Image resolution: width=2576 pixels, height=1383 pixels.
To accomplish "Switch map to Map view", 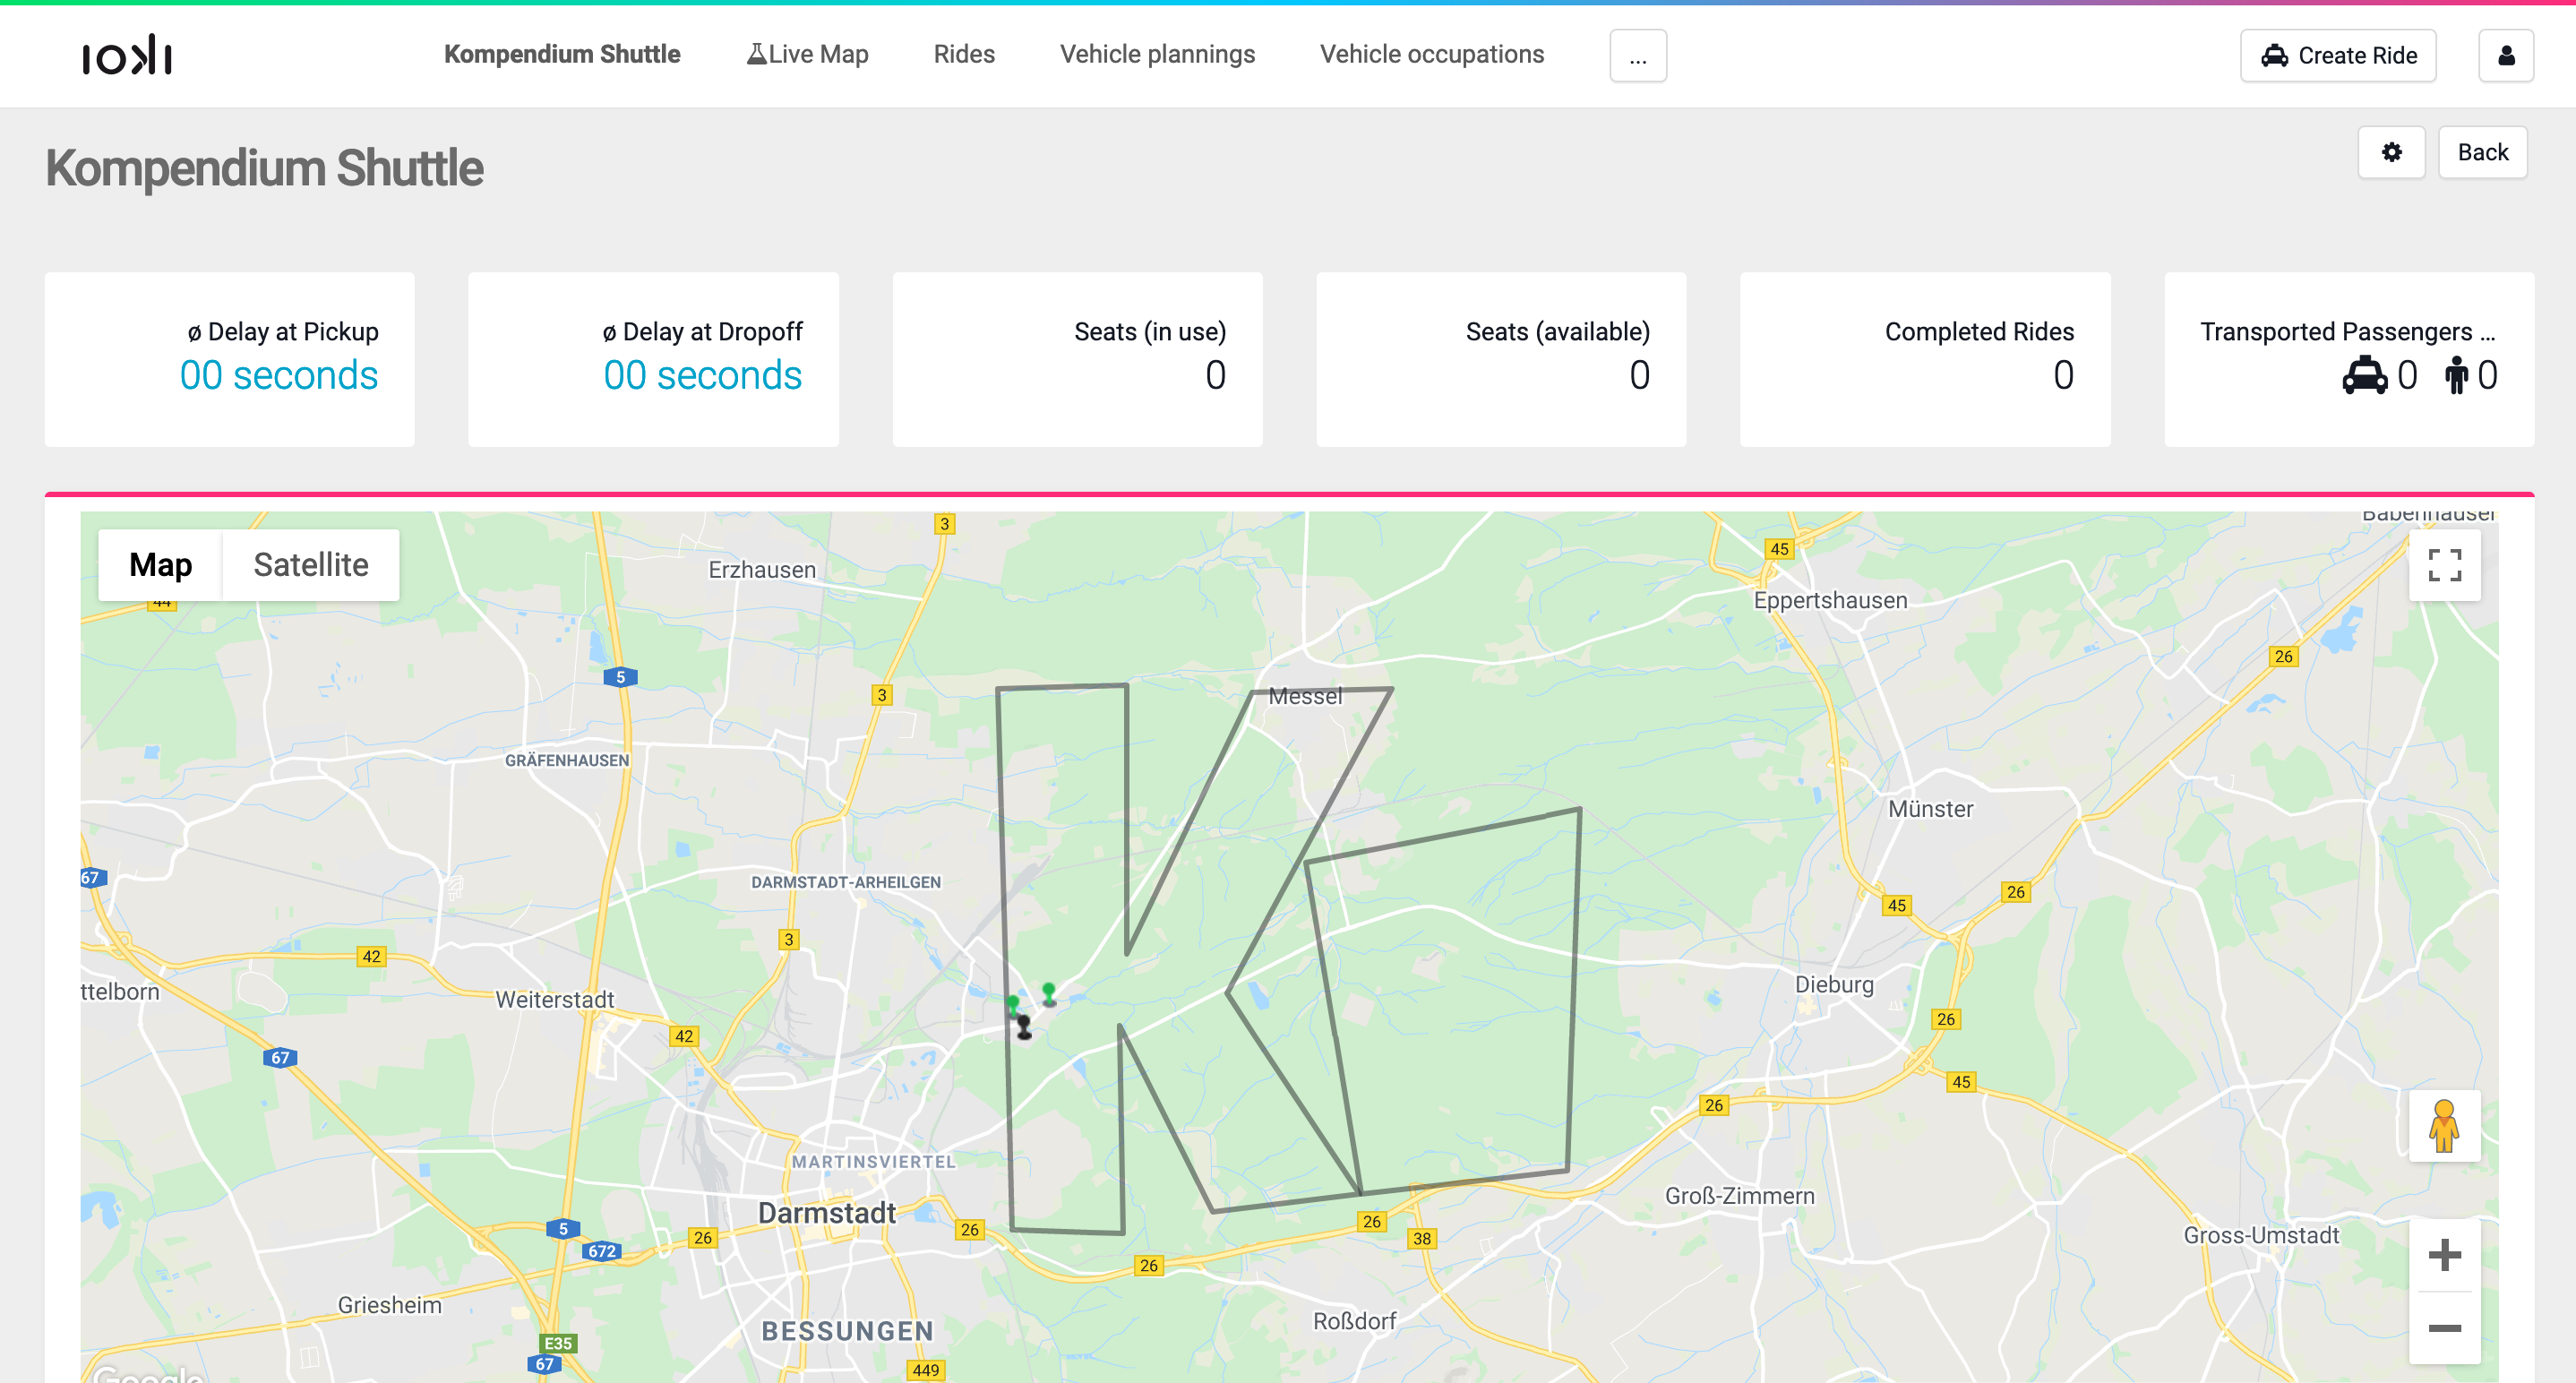I will coord(160,565).
